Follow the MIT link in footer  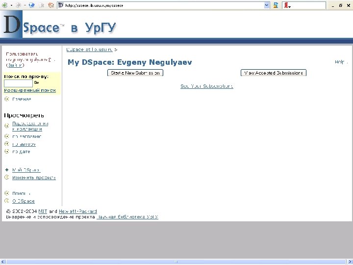click(43, 212)
